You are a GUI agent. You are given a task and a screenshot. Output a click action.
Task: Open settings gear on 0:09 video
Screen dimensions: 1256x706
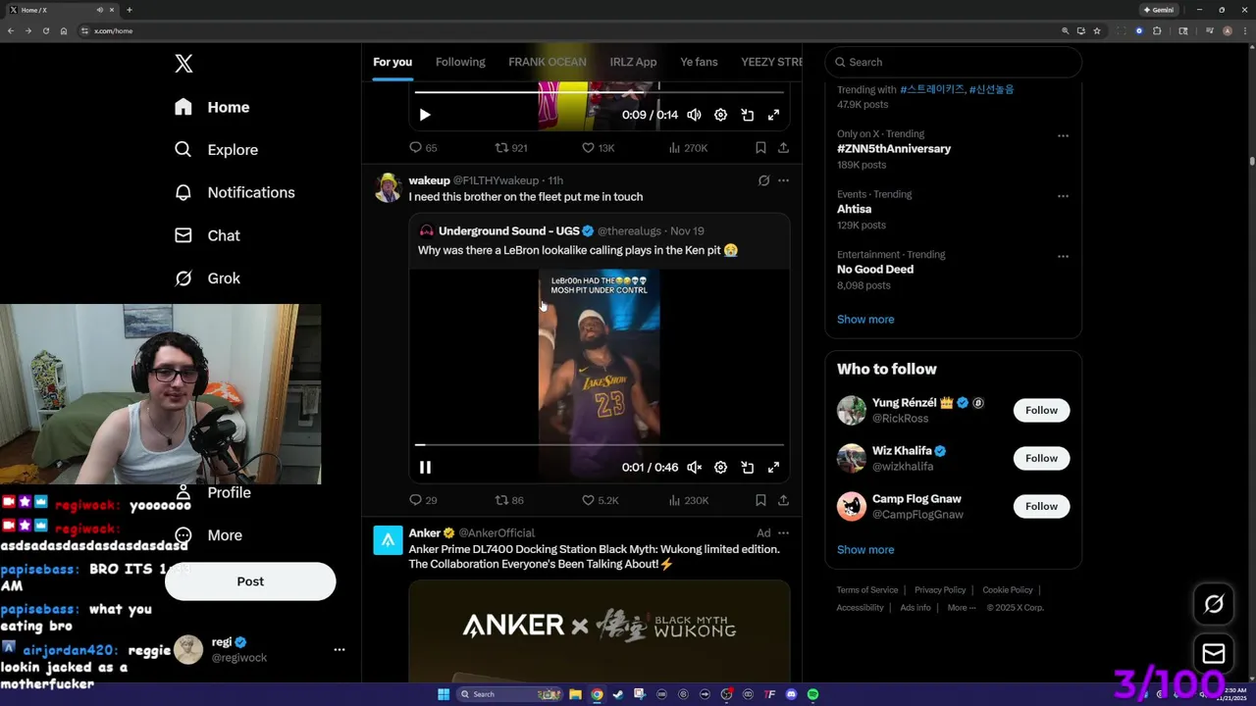pyautogui.click(x=720, y=115)
